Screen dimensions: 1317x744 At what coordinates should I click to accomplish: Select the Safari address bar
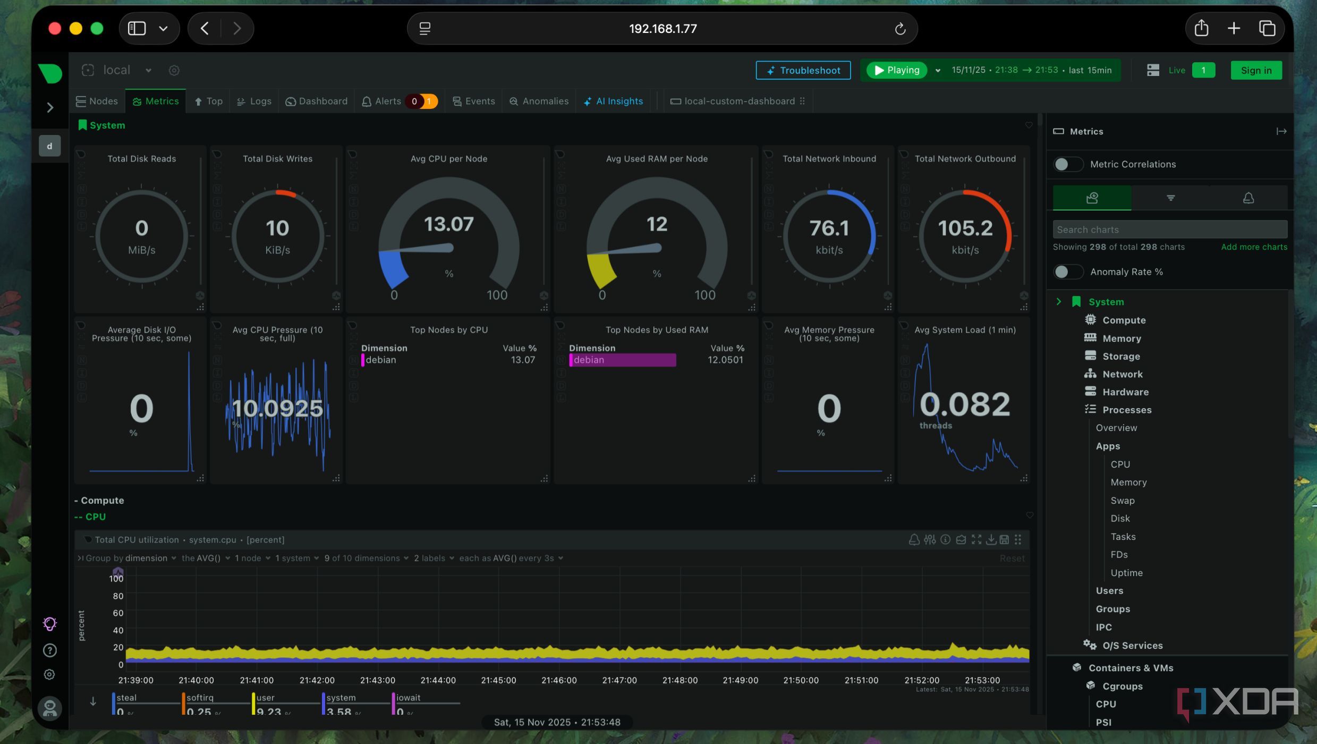pos(662,29)
